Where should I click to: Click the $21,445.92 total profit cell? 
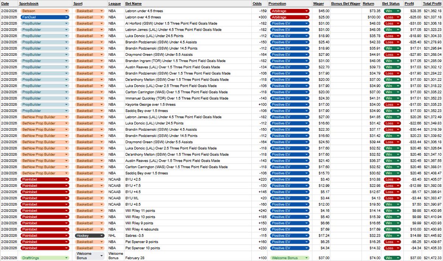[433, 236]
